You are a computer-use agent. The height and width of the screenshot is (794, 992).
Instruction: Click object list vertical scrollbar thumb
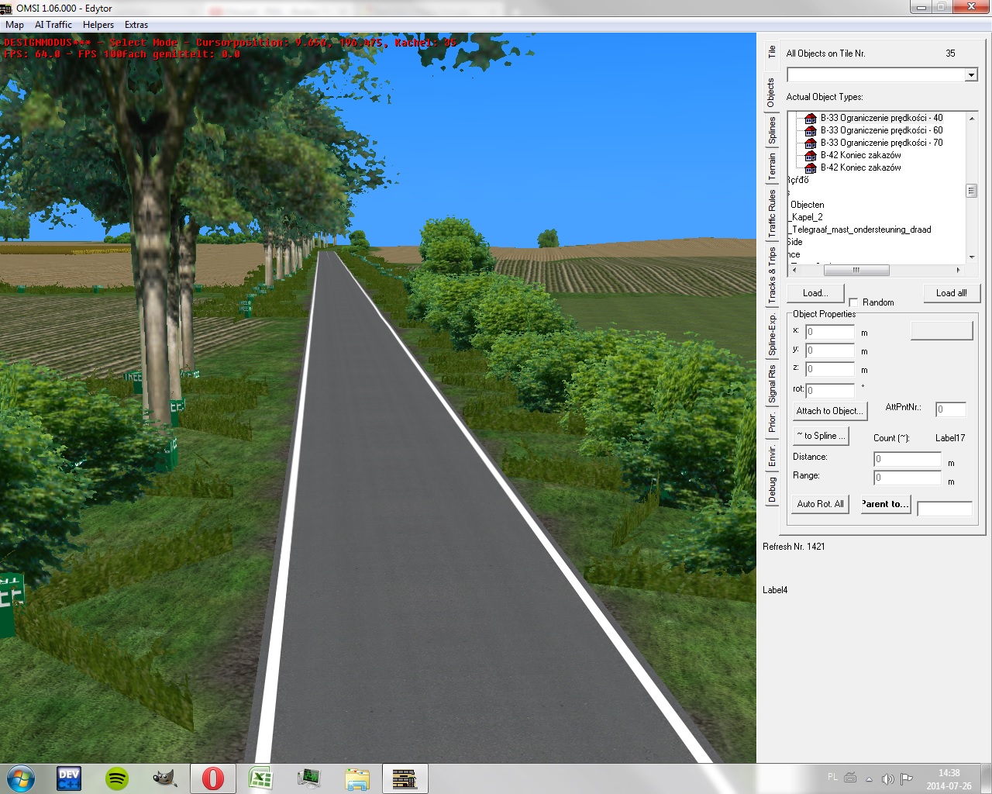pyautogui.click(x=971, y=191)
